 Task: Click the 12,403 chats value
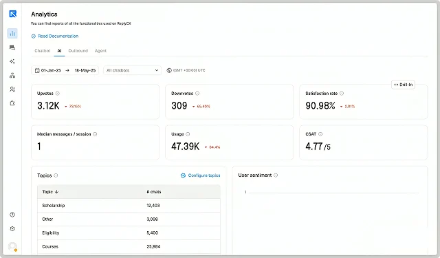pyautogui.click(x=153, y=206)
